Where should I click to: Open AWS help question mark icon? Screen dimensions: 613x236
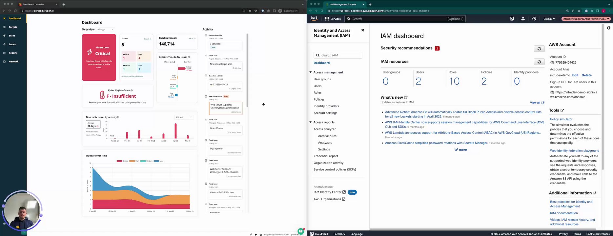point(534,19)
